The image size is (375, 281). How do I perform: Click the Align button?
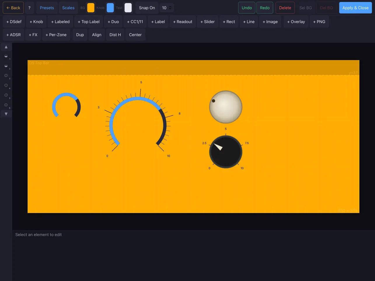[97, 35]
